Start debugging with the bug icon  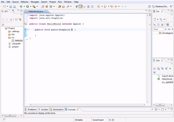tap(21, 7)
